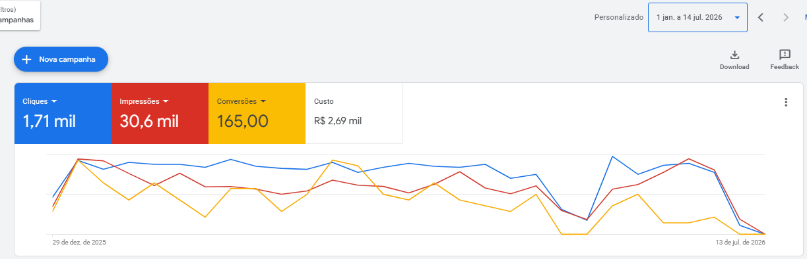Click the Personalizado label
Screen dimensions: 807x259
tap(618, 18)
